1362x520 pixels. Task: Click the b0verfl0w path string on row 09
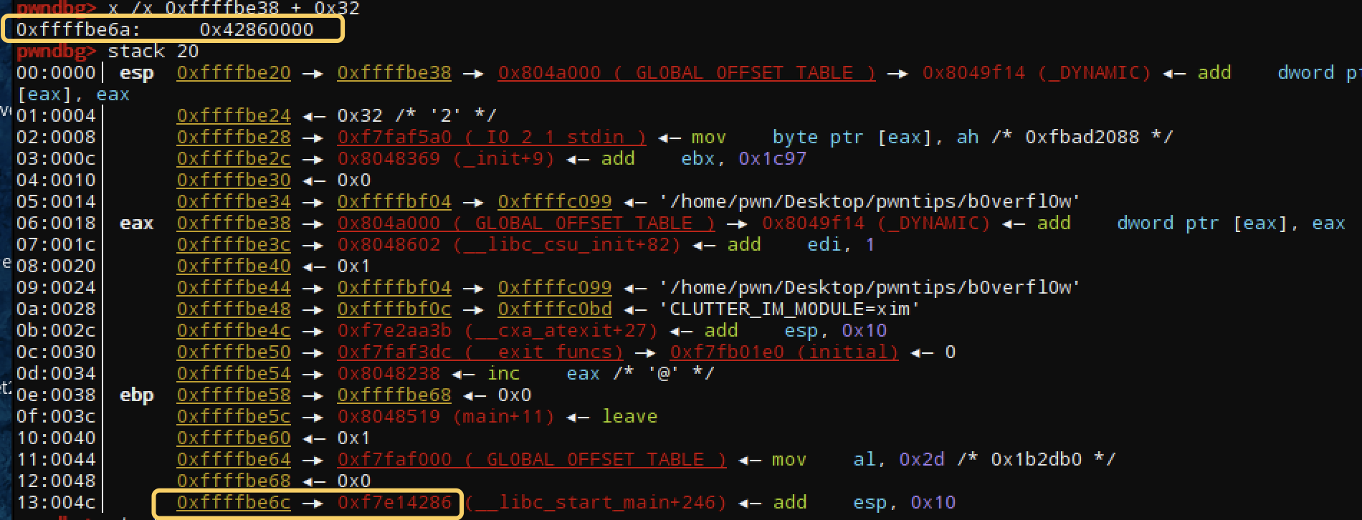[x=870, y=288]
